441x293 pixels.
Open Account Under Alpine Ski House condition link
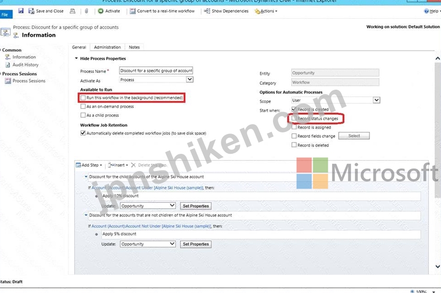click(147, 188)
